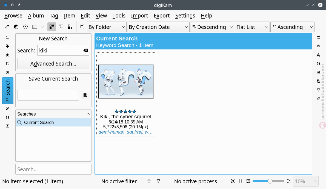
Task: Open the Settings menu
Action: pyautogui.click(x=185, y=16)
